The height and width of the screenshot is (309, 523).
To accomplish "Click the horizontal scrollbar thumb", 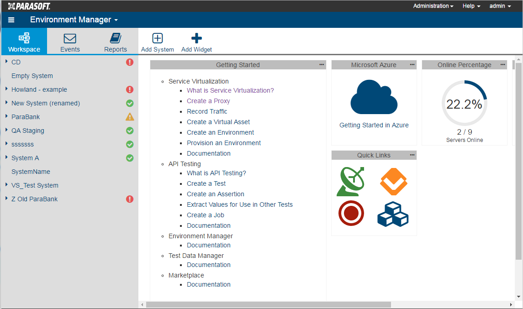I will tap(269, 305).
